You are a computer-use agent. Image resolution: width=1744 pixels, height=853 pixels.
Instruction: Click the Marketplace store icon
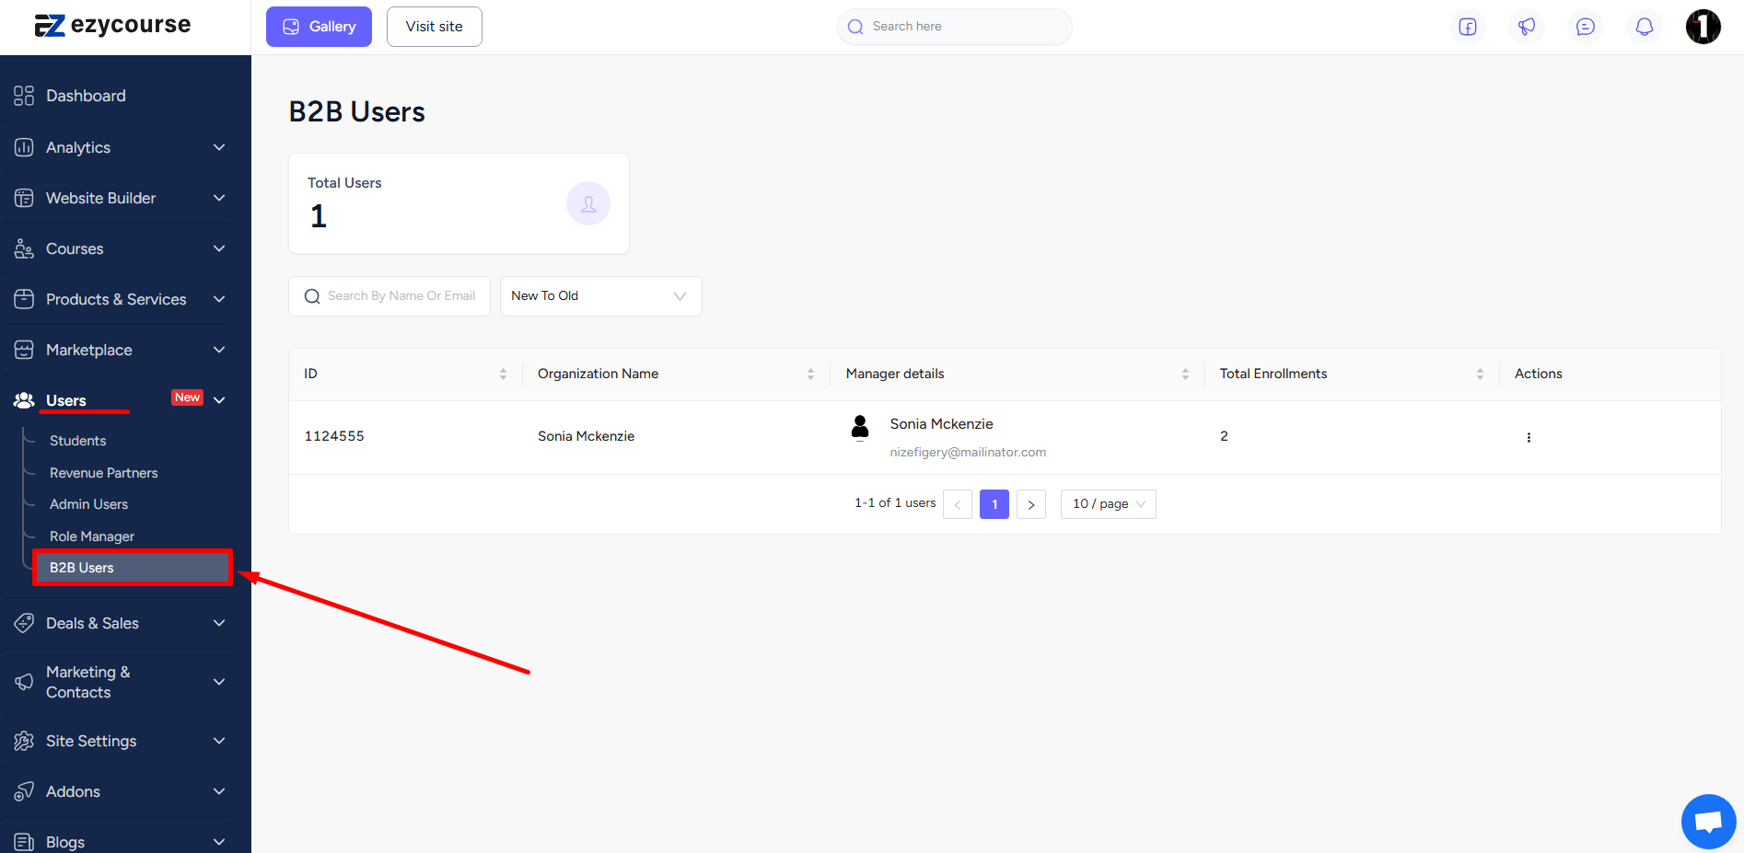24,350
